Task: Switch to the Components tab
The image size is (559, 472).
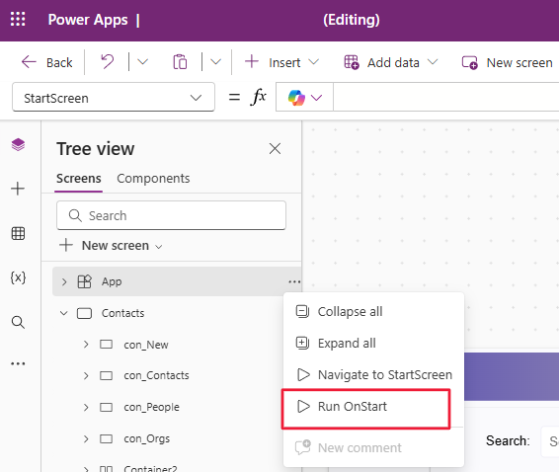Action: (153, 179)
